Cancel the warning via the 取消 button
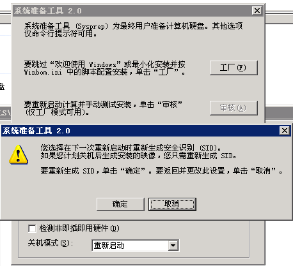 click(x=172, y=204)
